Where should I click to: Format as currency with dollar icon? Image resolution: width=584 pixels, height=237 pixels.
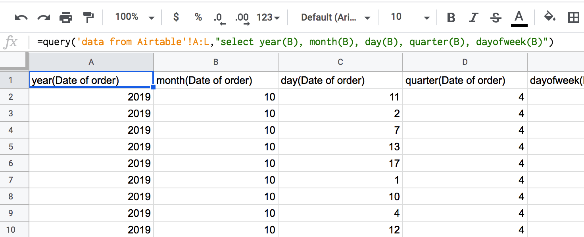176,17
